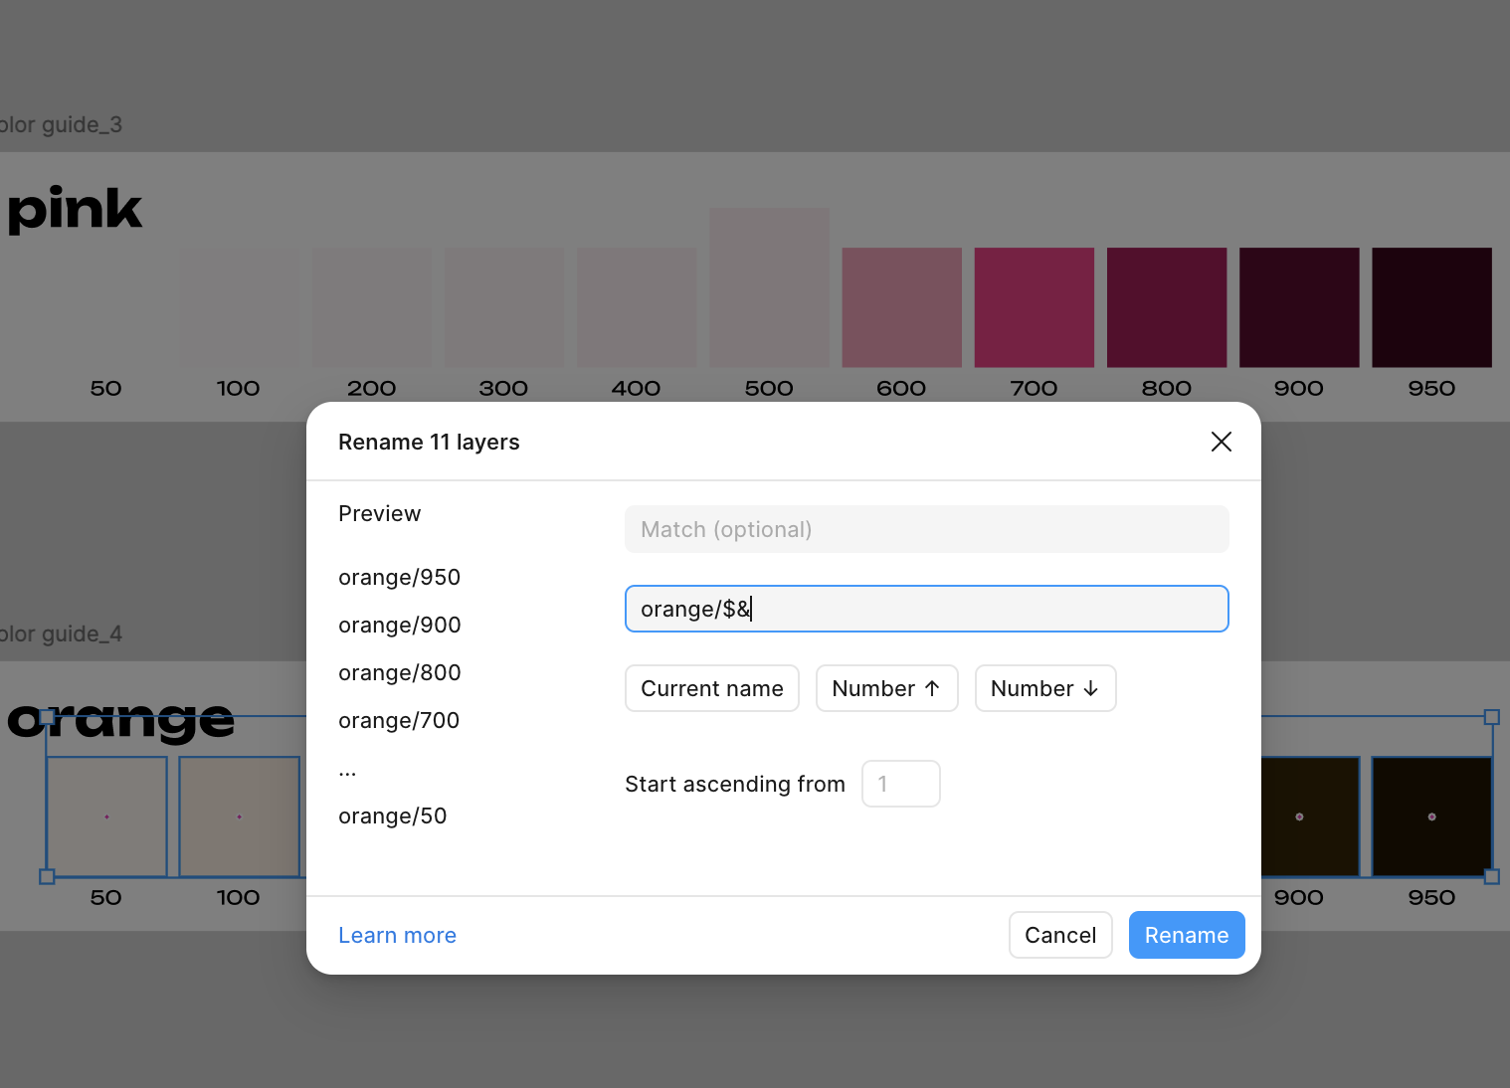The width and height of the screenshot is (1510, 1088).
Task: Click the top-right selection resize handle
Action: [1491, 717]
